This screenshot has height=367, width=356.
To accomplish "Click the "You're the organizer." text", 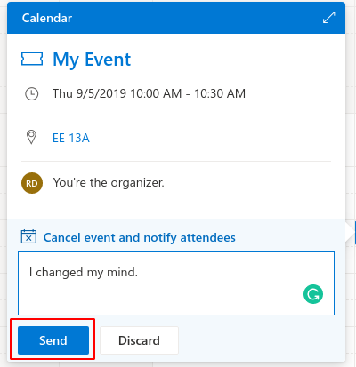I will 109,182.
